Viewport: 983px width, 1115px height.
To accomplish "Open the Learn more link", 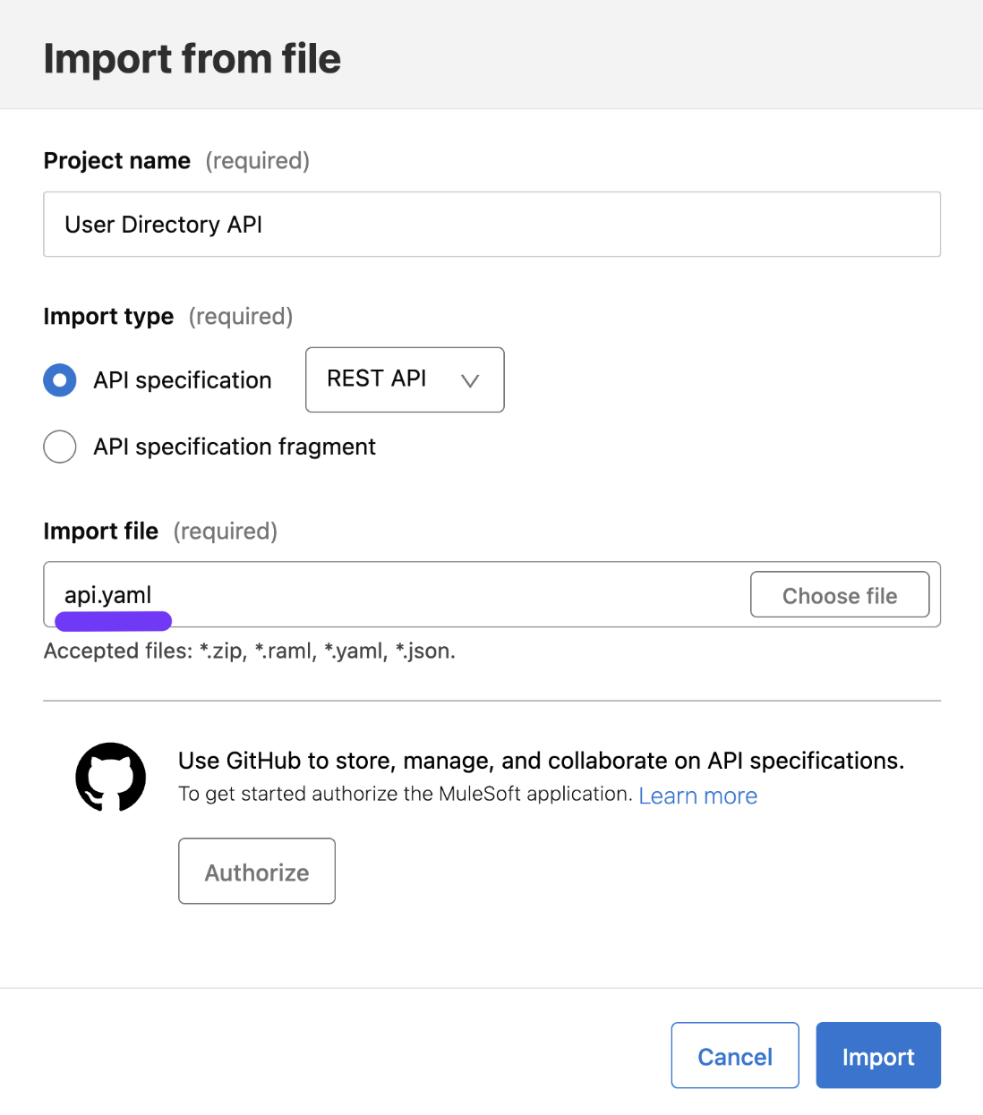I will click(x=697, y=796).
